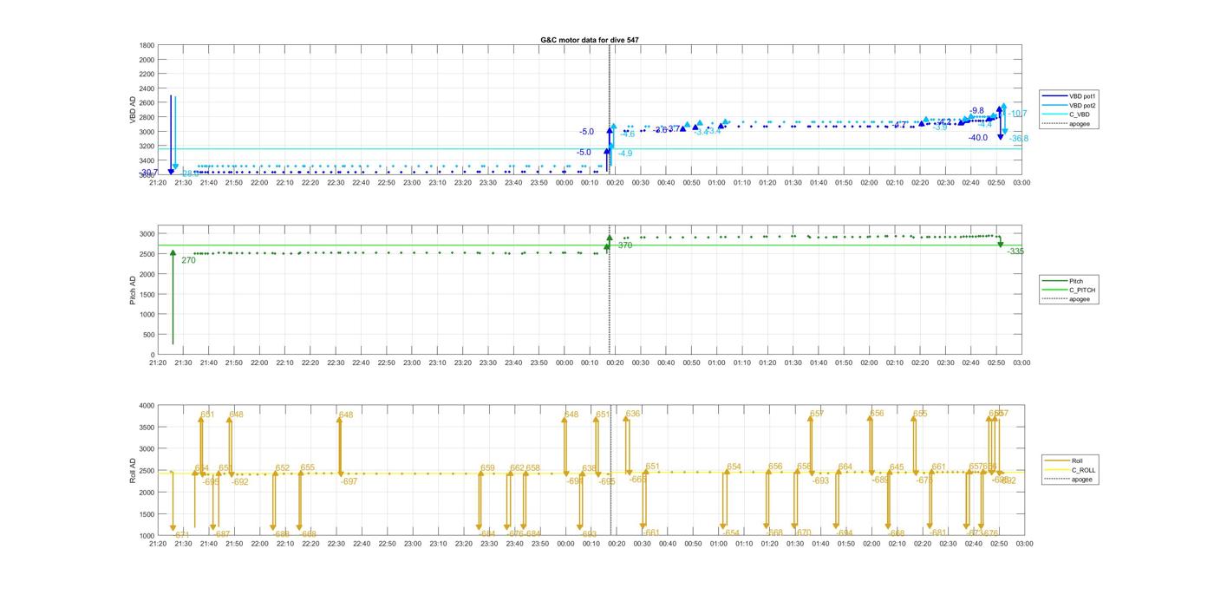Click the "21:20" tick under the Pitch plot

158,363
